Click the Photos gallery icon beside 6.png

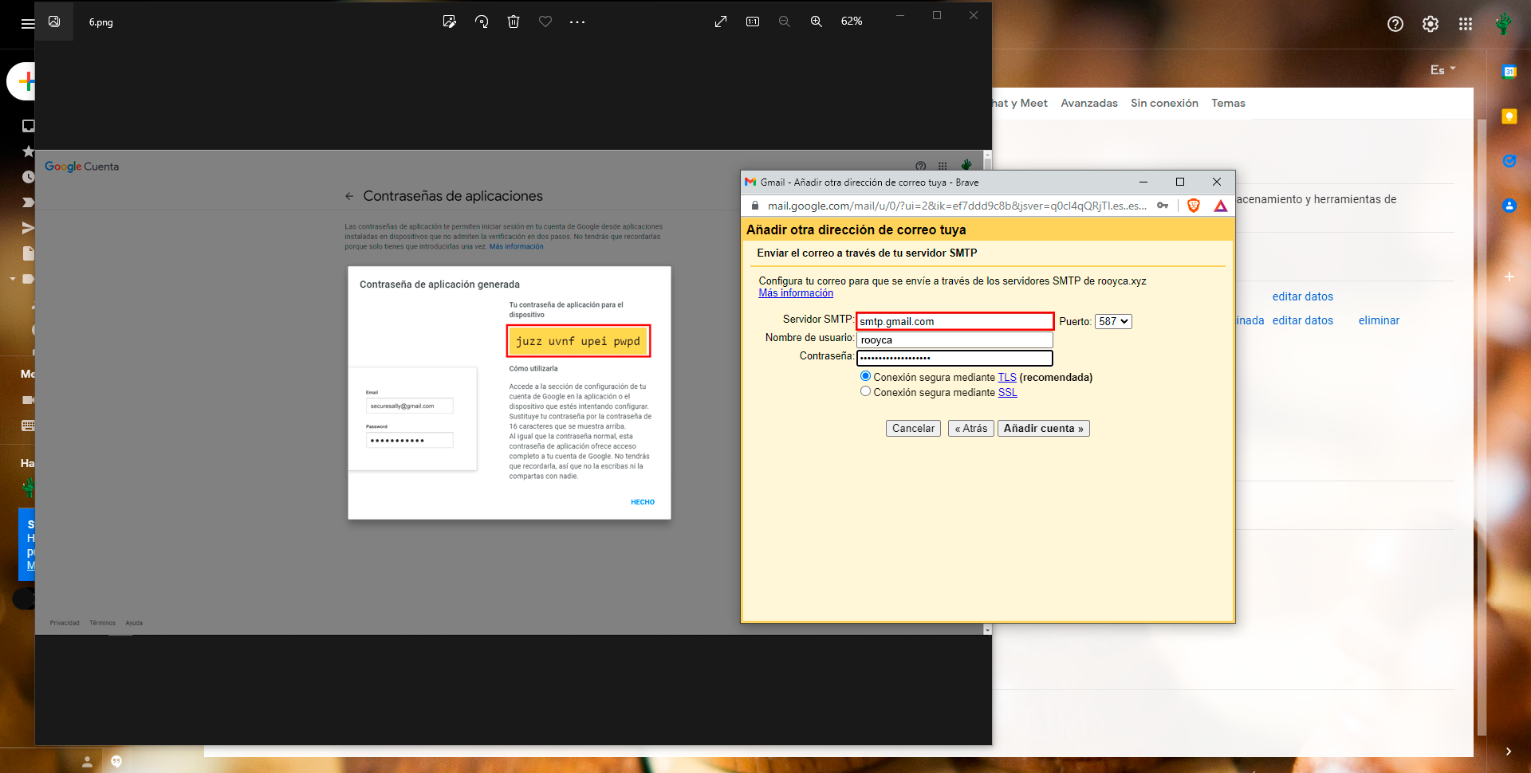coord(54,22)
